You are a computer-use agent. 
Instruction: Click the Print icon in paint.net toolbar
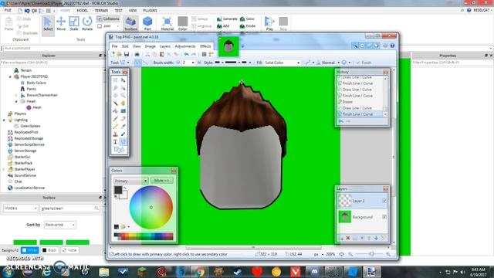click(137, 54)
